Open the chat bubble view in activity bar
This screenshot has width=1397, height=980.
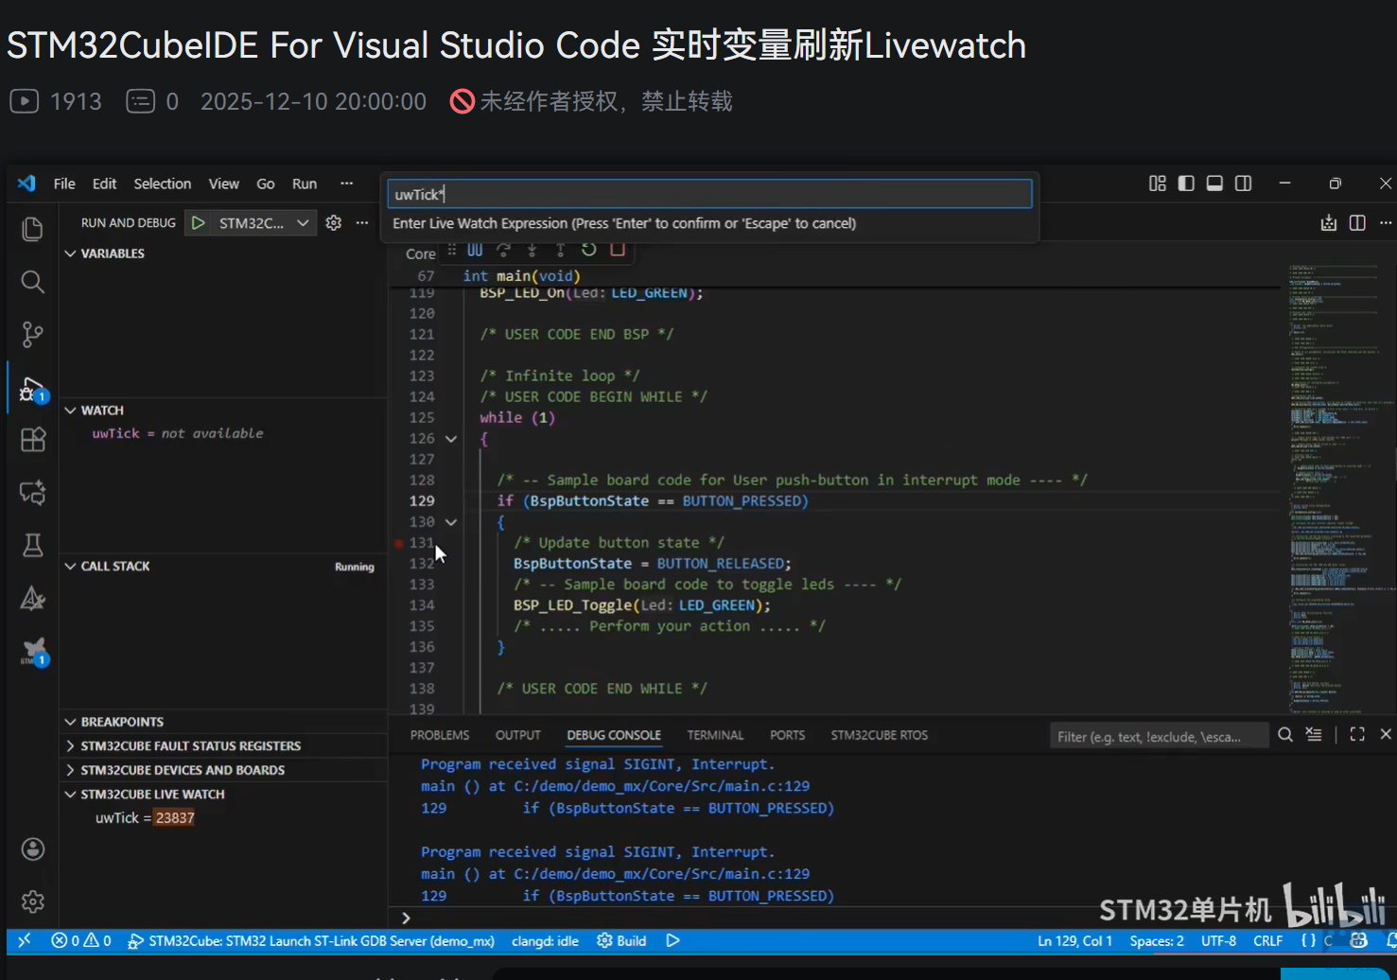click(x=32, y=492)
